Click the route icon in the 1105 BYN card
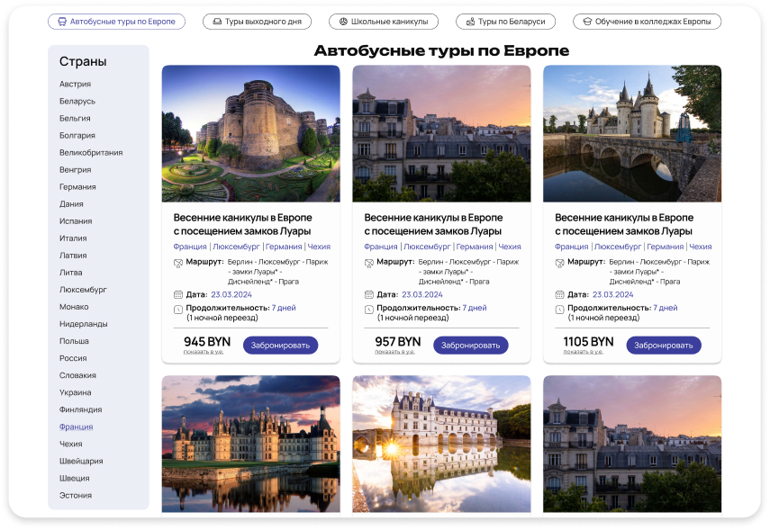770x530 pixels. coord(560,263)
